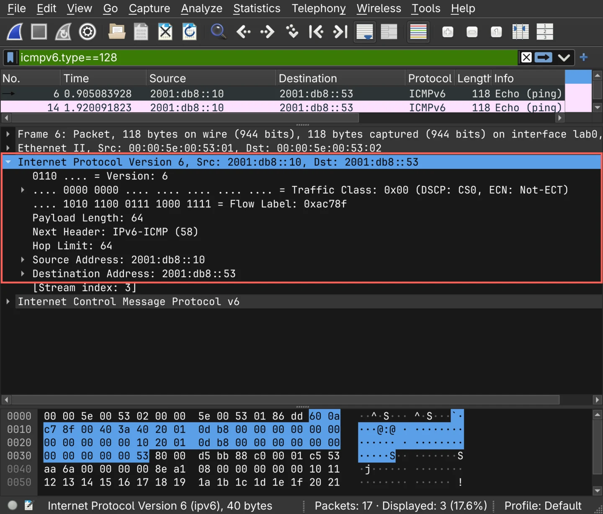This screenshot has height=514, width=603.
Task: Jump to the first packet
Action: click(x=316, y=32)
